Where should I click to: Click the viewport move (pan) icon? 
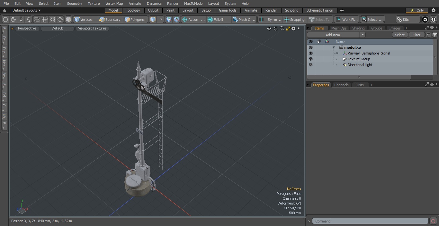pyautogui.click(x=269, y=28)
